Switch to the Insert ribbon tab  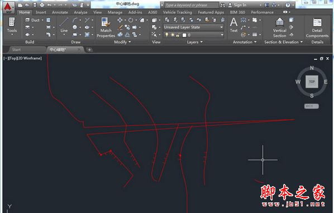(x=41, y=12)
